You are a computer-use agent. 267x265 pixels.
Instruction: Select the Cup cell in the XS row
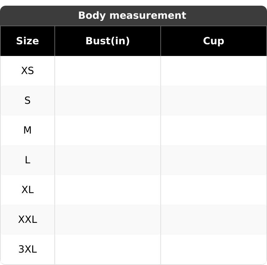click(214, 71)
